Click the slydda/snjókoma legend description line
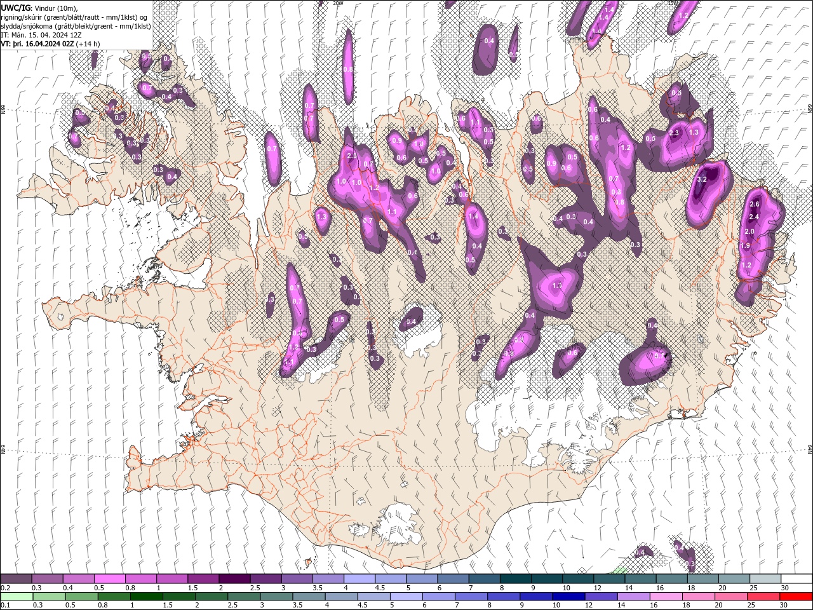Image resolution: width=813 pixels, height=610 pixels. pyautogui.click(x=74, y=26)
